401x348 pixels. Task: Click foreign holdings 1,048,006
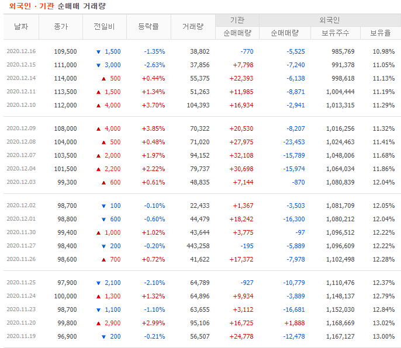coord(340,155)
